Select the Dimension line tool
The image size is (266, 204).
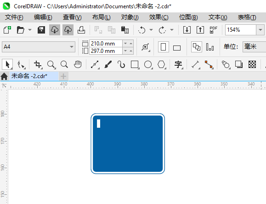pos(196,65)
